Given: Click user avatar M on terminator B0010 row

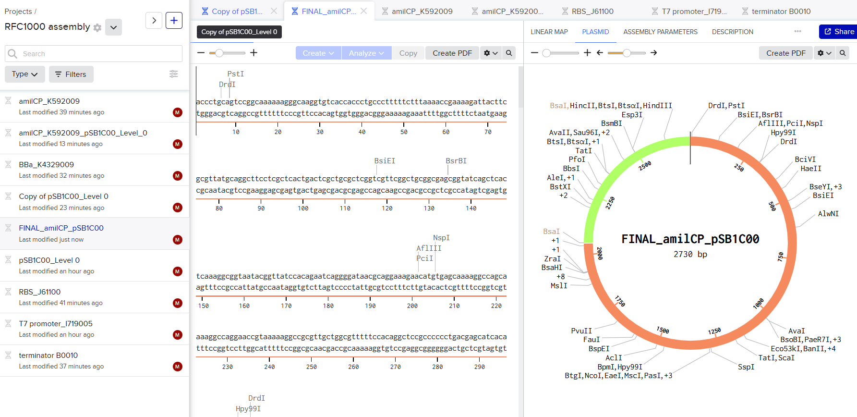Looking at the screenshot, I should (x=178, y=367).
